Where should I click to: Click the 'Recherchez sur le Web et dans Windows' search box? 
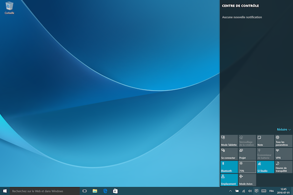44,191
